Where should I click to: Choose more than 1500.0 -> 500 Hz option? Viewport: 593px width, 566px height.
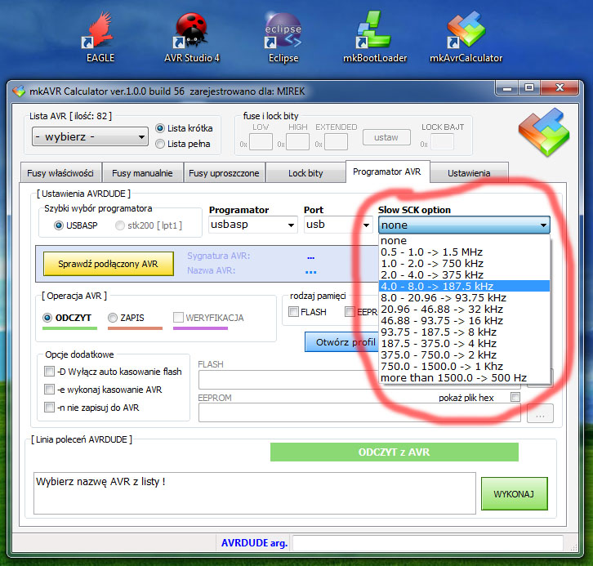tap(464, 377)
